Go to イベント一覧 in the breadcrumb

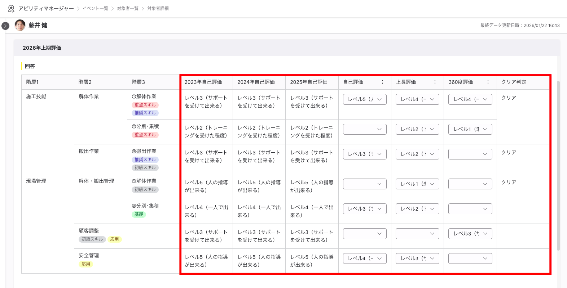[x=95, y=8]
